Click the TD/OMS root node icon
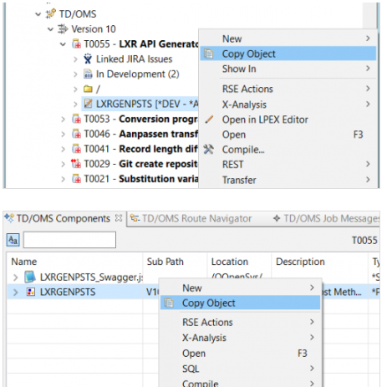This screenshot has width=387, height=392. point(51,13)
